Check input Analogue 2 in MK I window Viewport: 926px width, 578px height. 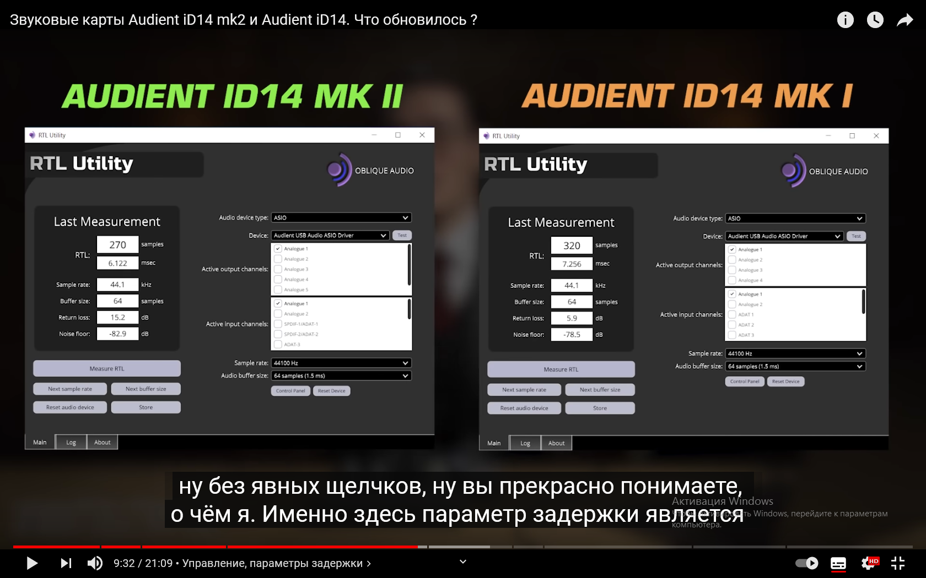(x=732, y=304)
